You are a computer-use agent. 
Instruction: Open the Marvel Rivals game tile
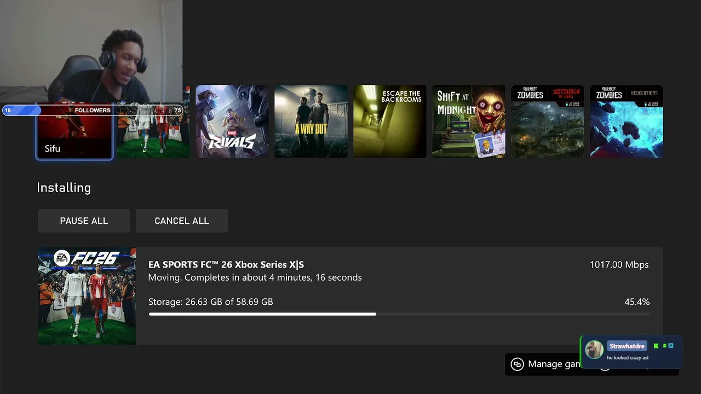(232, 121)
